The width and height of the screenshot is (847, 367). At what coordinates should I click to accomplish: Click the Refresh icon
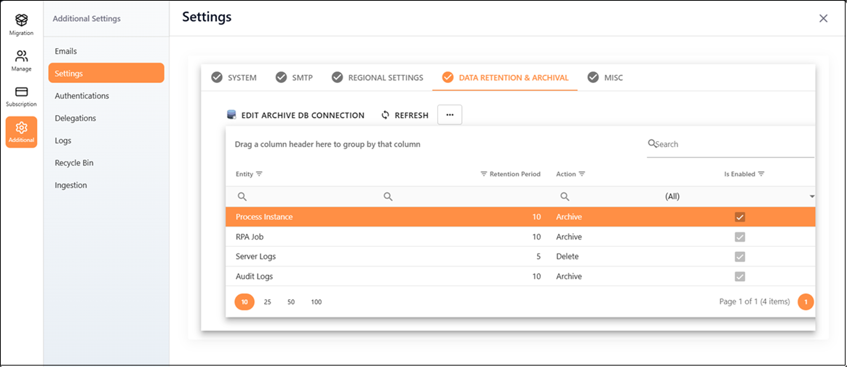[386, 115]
